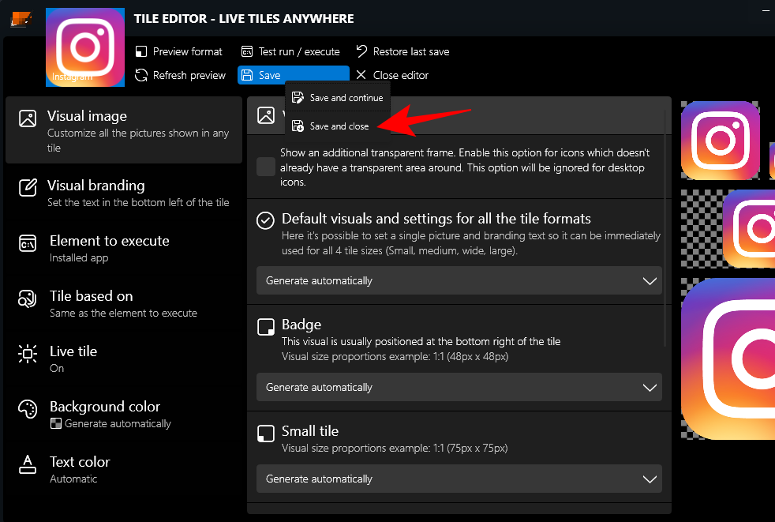Click the Close editor button

(x=392, y=75)
